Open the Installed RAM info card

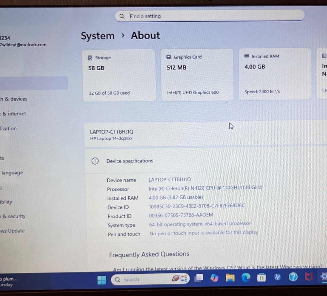pyautogui.click(x=274, y=74)
